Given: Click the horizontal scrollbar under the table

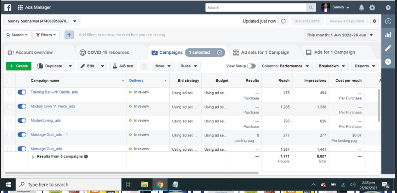Looking at the screenshot, I should 131,173.
